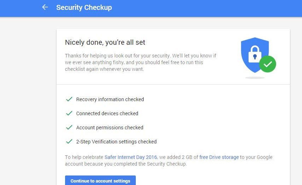Open the Safer Internet Day 2016 link
The image size is (302, 185).
[x=131, y=157]
